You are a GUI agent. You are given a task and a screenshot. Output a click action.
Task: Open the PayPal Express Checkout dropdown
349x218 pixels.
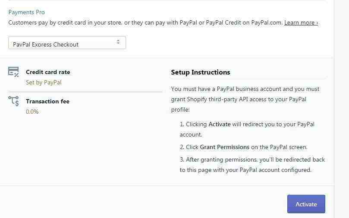click(67, 43)
